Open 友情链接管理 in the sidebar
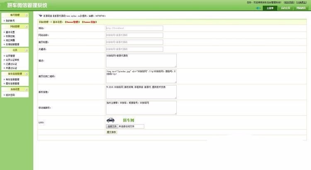311x170 pixels. (12, 44)
